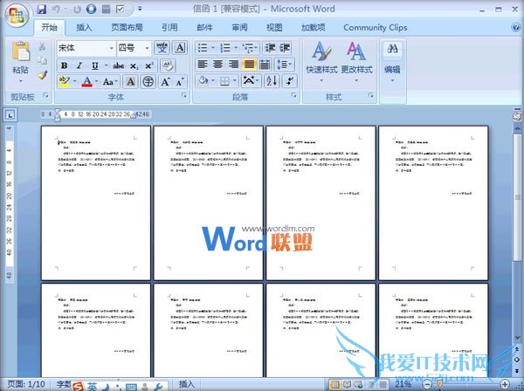This screenshot has width=524, height=391.
Task: Apply text highlight color
Action: (64, 81)
